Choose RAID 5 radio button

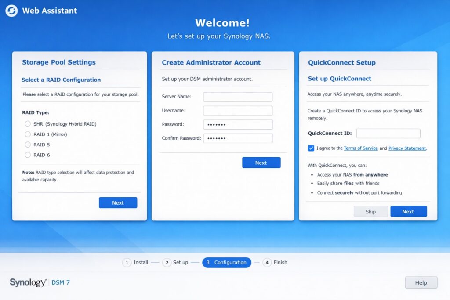pyautogui.click(x=28, y=145)
